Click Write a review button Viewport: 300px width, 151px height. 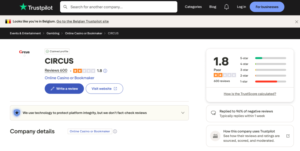(x=64, y=89)
